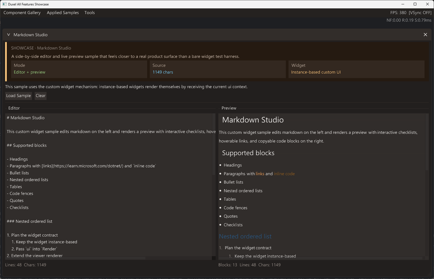
Task: Click the 'inline code' text in preview
Action: pos(284,174)
